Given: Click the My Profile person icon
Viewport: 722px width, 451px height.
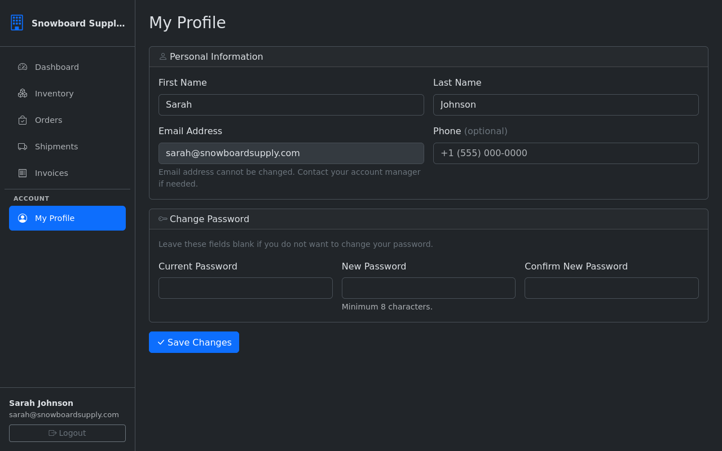Looking at the screenshot, I should click(x=22, y=218).
